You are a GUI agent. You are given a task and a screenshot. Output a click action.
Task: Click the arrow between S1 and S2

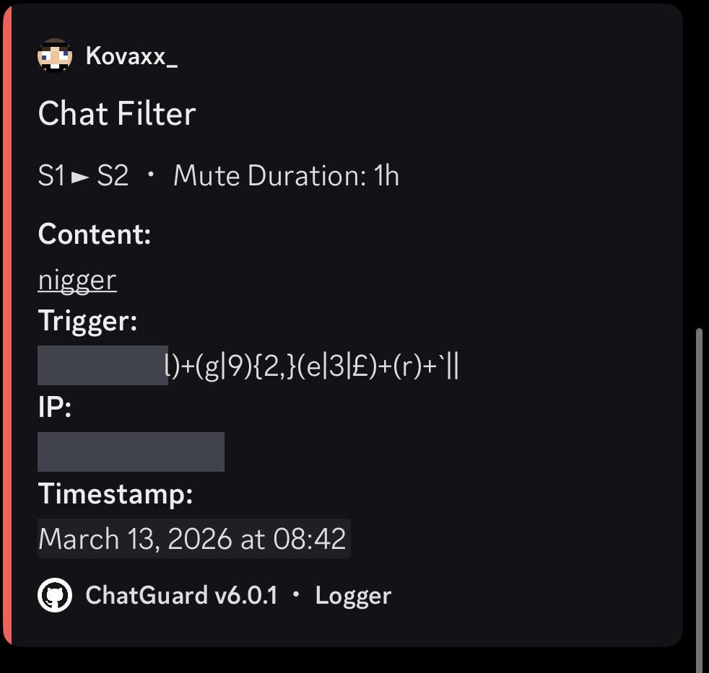[81, 177]
